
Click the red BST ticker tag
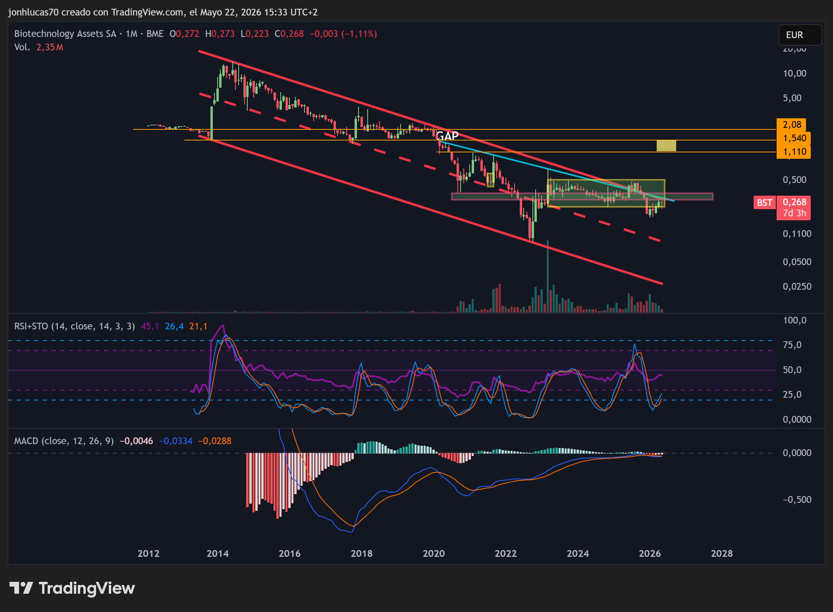pyautogui.click(x=764, y=203)
